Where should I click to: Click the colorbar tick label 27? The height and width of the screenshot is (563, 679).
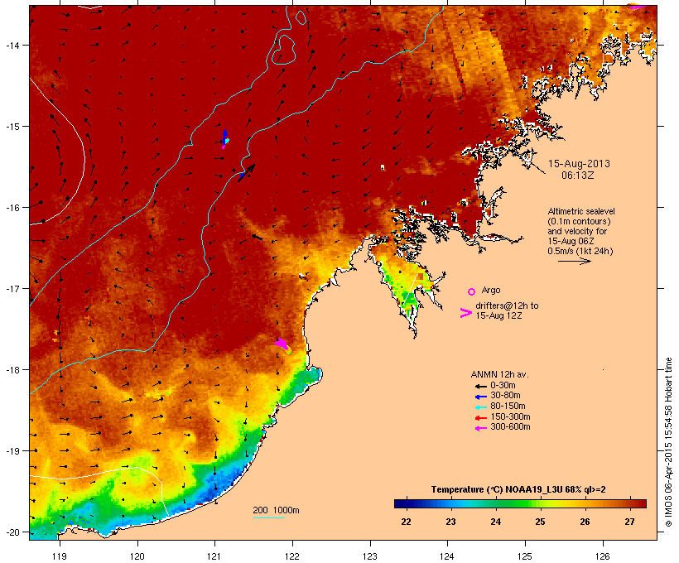[629, 522]
